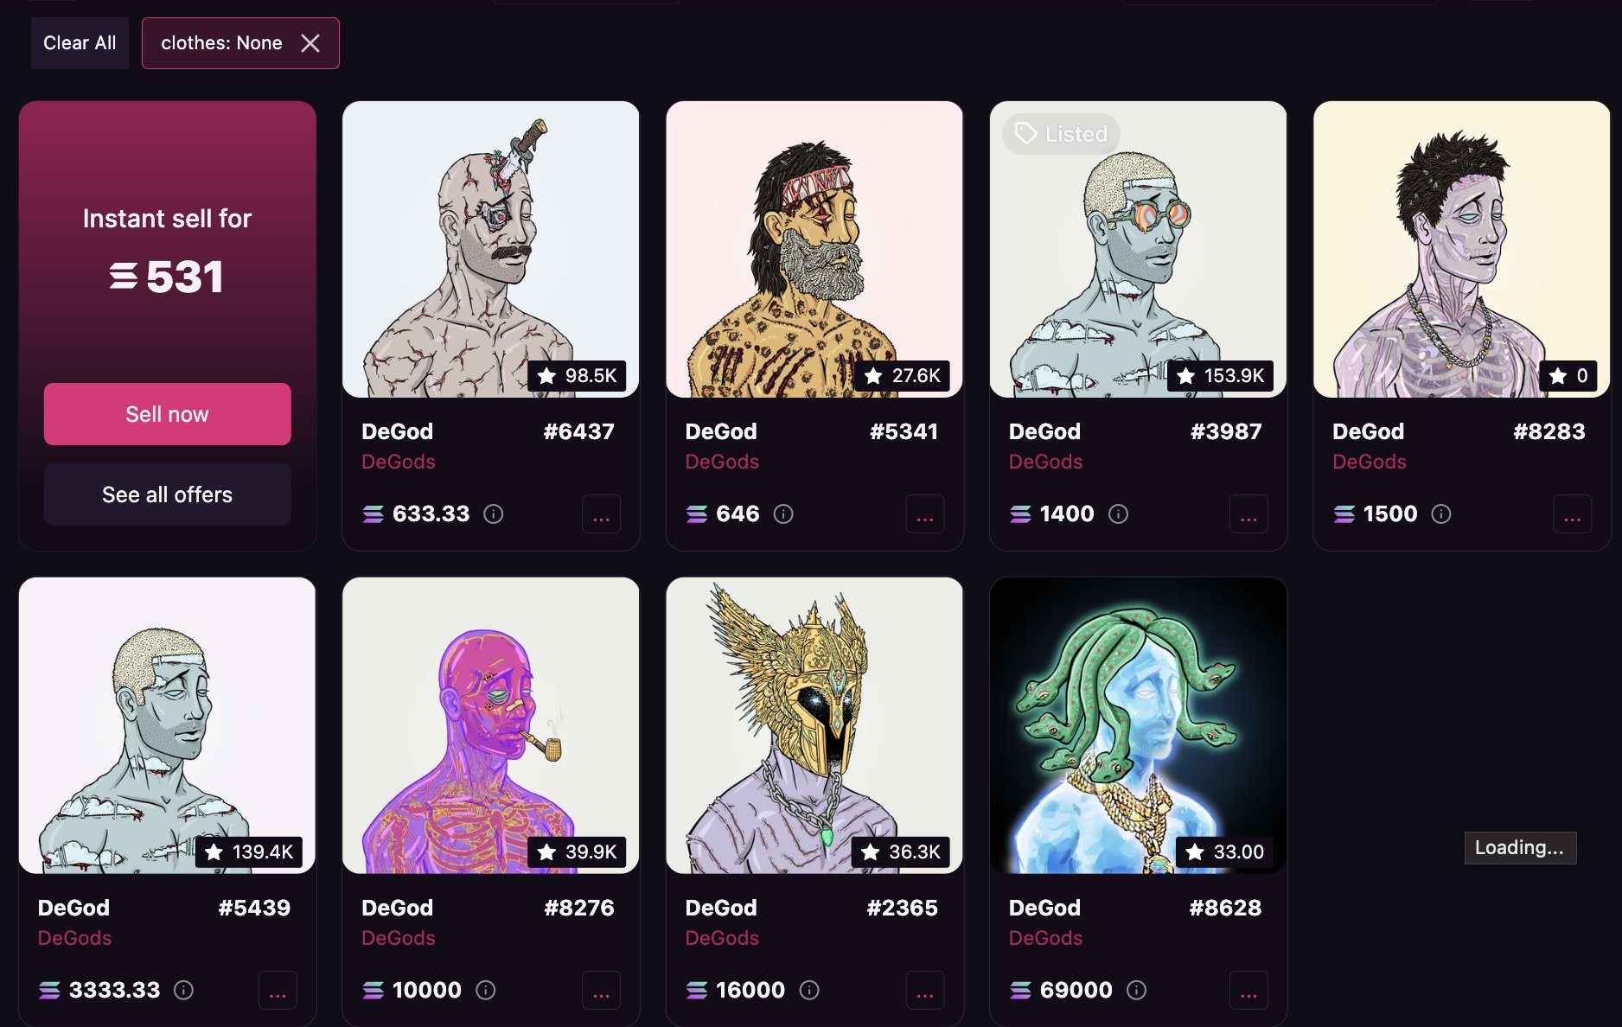Remove the clothes: None filter chip
The image size is (1622, 1027).
pos(310,43)
